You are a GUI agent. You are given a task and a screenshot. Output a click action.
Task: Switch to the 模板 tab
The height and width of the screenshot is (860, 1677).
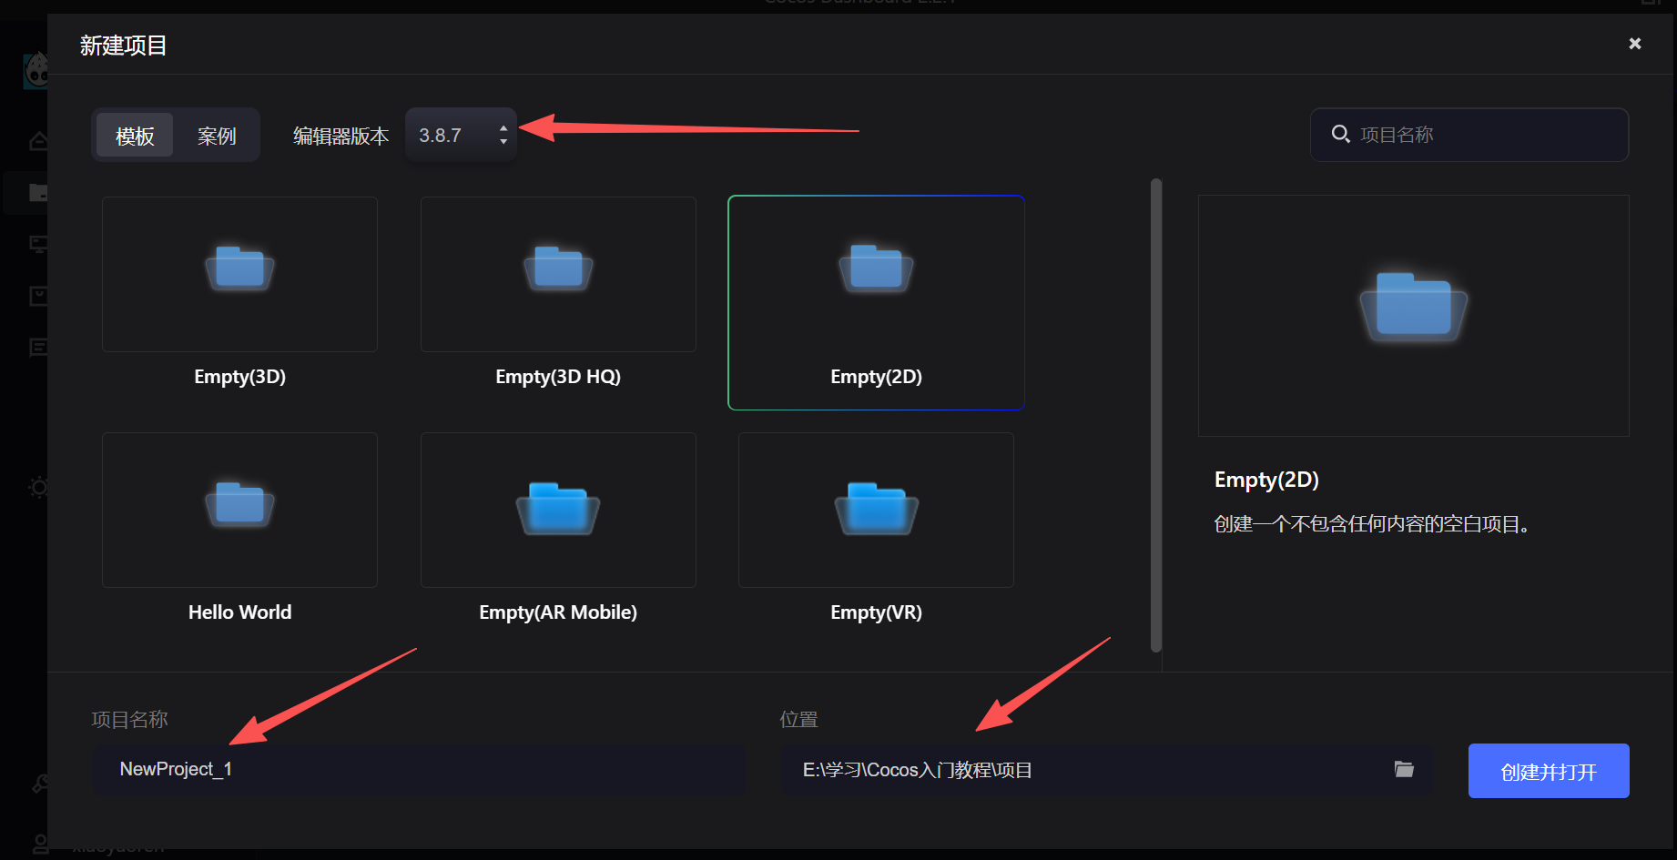coord(135,136)
